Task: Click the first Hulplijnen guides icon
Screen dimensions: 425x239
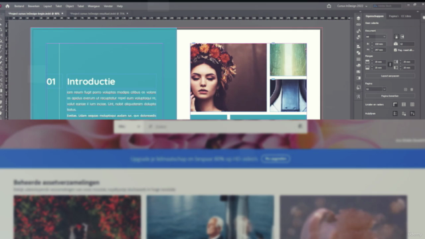Action: 395,114
